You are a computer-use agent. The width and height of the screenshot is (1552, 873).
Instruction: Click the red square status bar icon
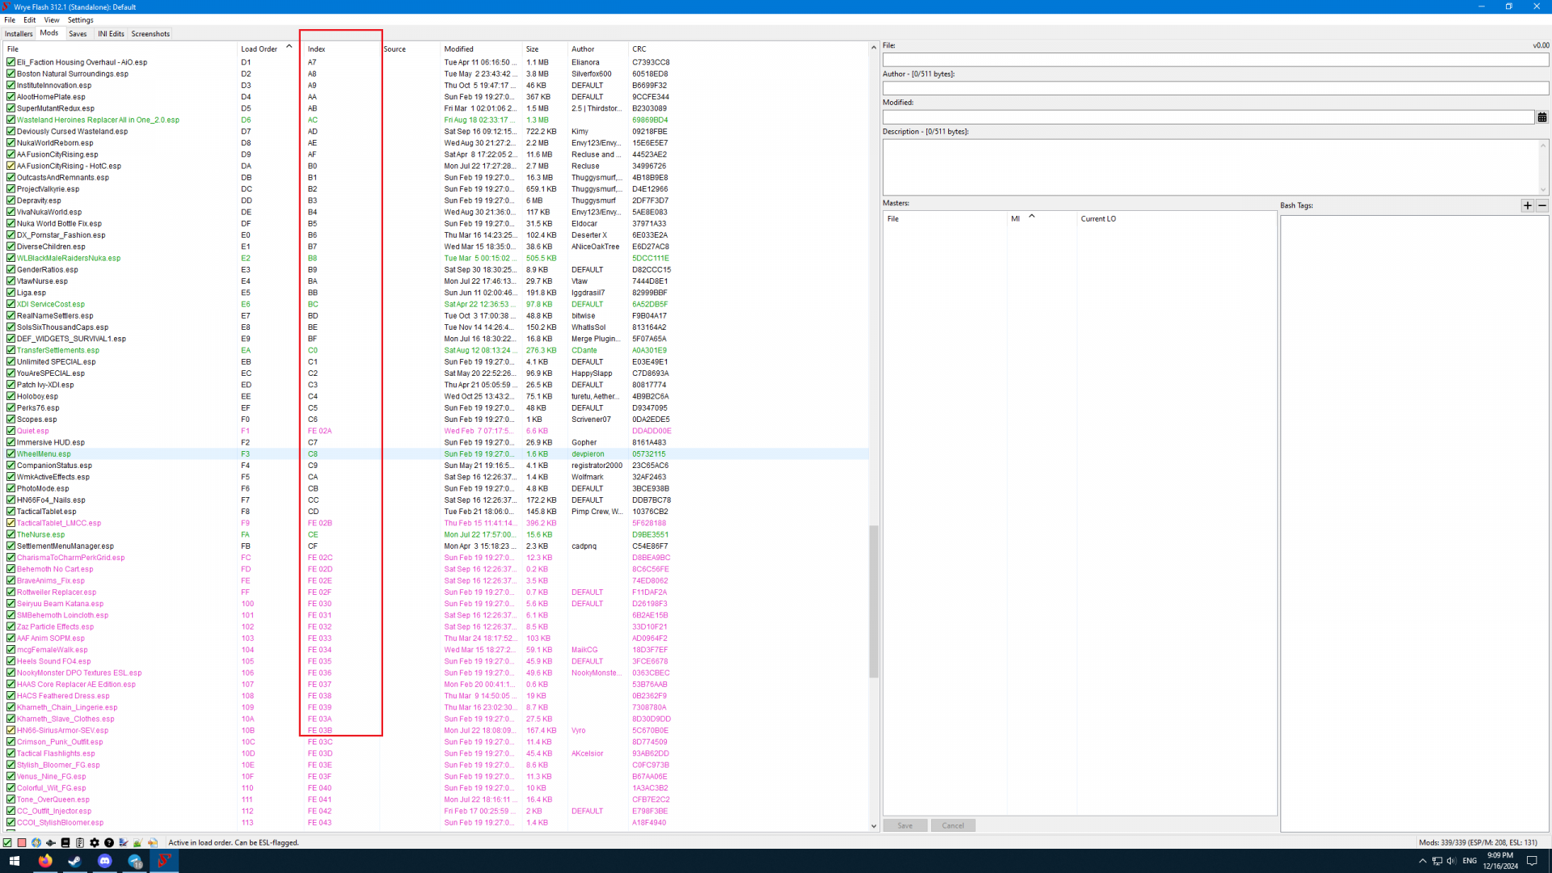[x=22, y=842]
